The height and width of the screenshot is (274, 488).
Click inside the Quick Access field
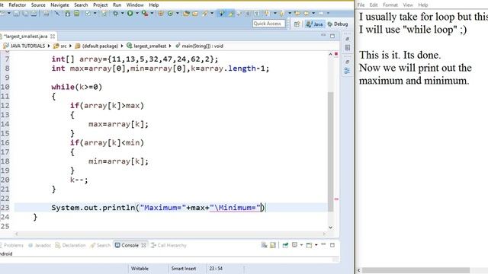pos(269,24)
